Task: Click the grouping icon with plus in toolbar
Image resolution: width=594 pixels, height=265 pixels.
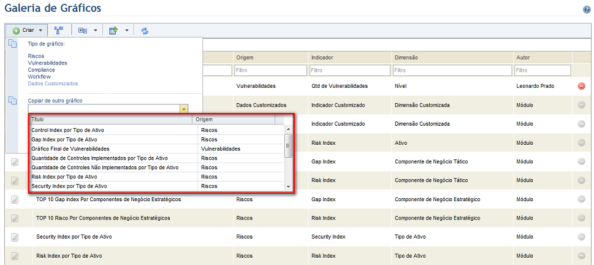Action: coord(83,30)
